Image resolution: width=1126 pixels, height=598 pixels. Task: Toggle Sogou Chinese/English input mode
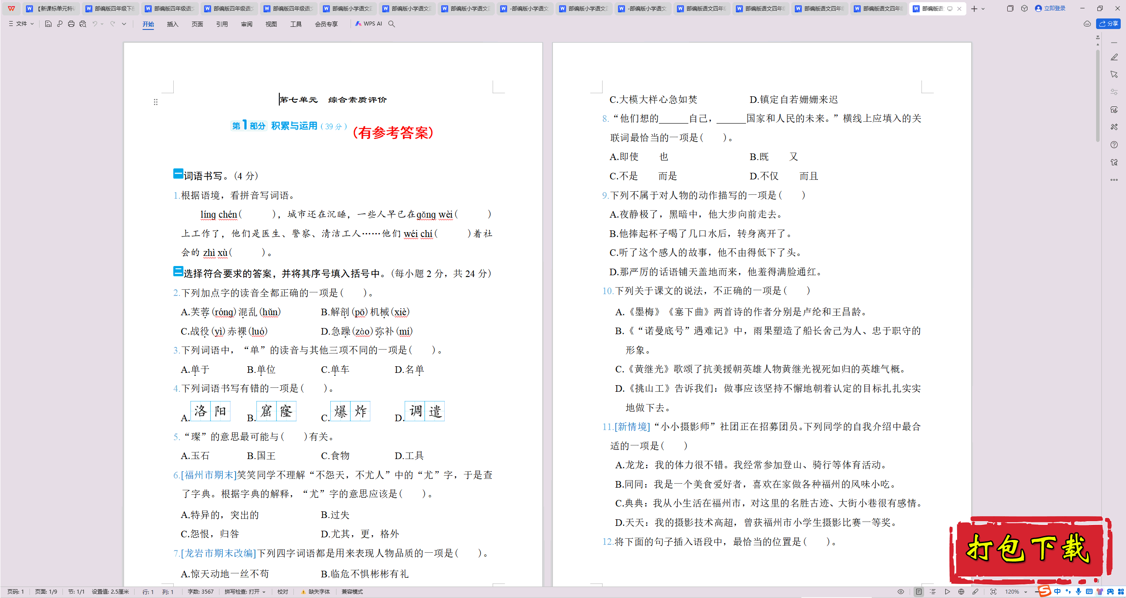(1057, 592)
